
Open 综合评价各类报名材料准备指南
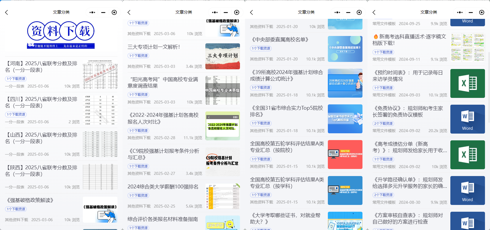tap(163, 219)
